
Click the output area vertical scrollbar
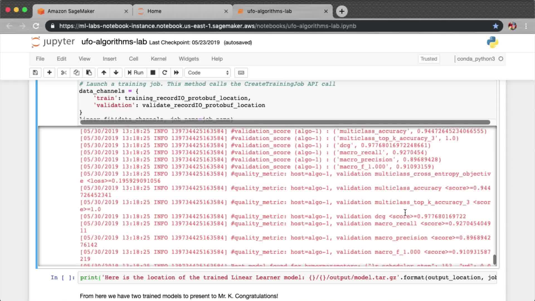coord(495,259)
